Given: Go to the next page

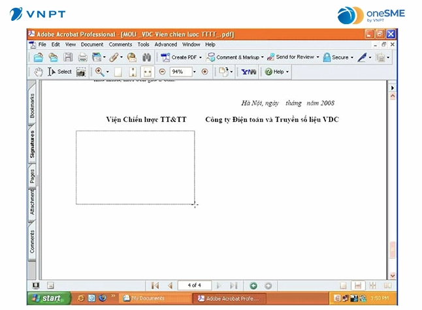Looking at the screenshot, I should tap(219, 286).
